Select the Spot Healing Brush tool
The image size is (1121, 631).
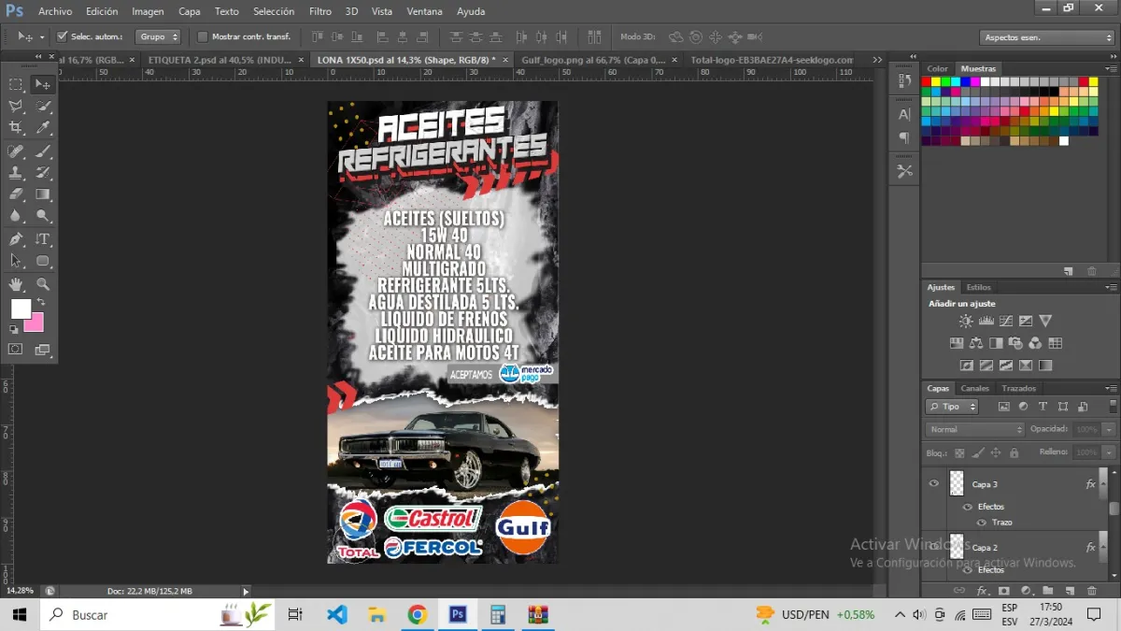[16, 151]
